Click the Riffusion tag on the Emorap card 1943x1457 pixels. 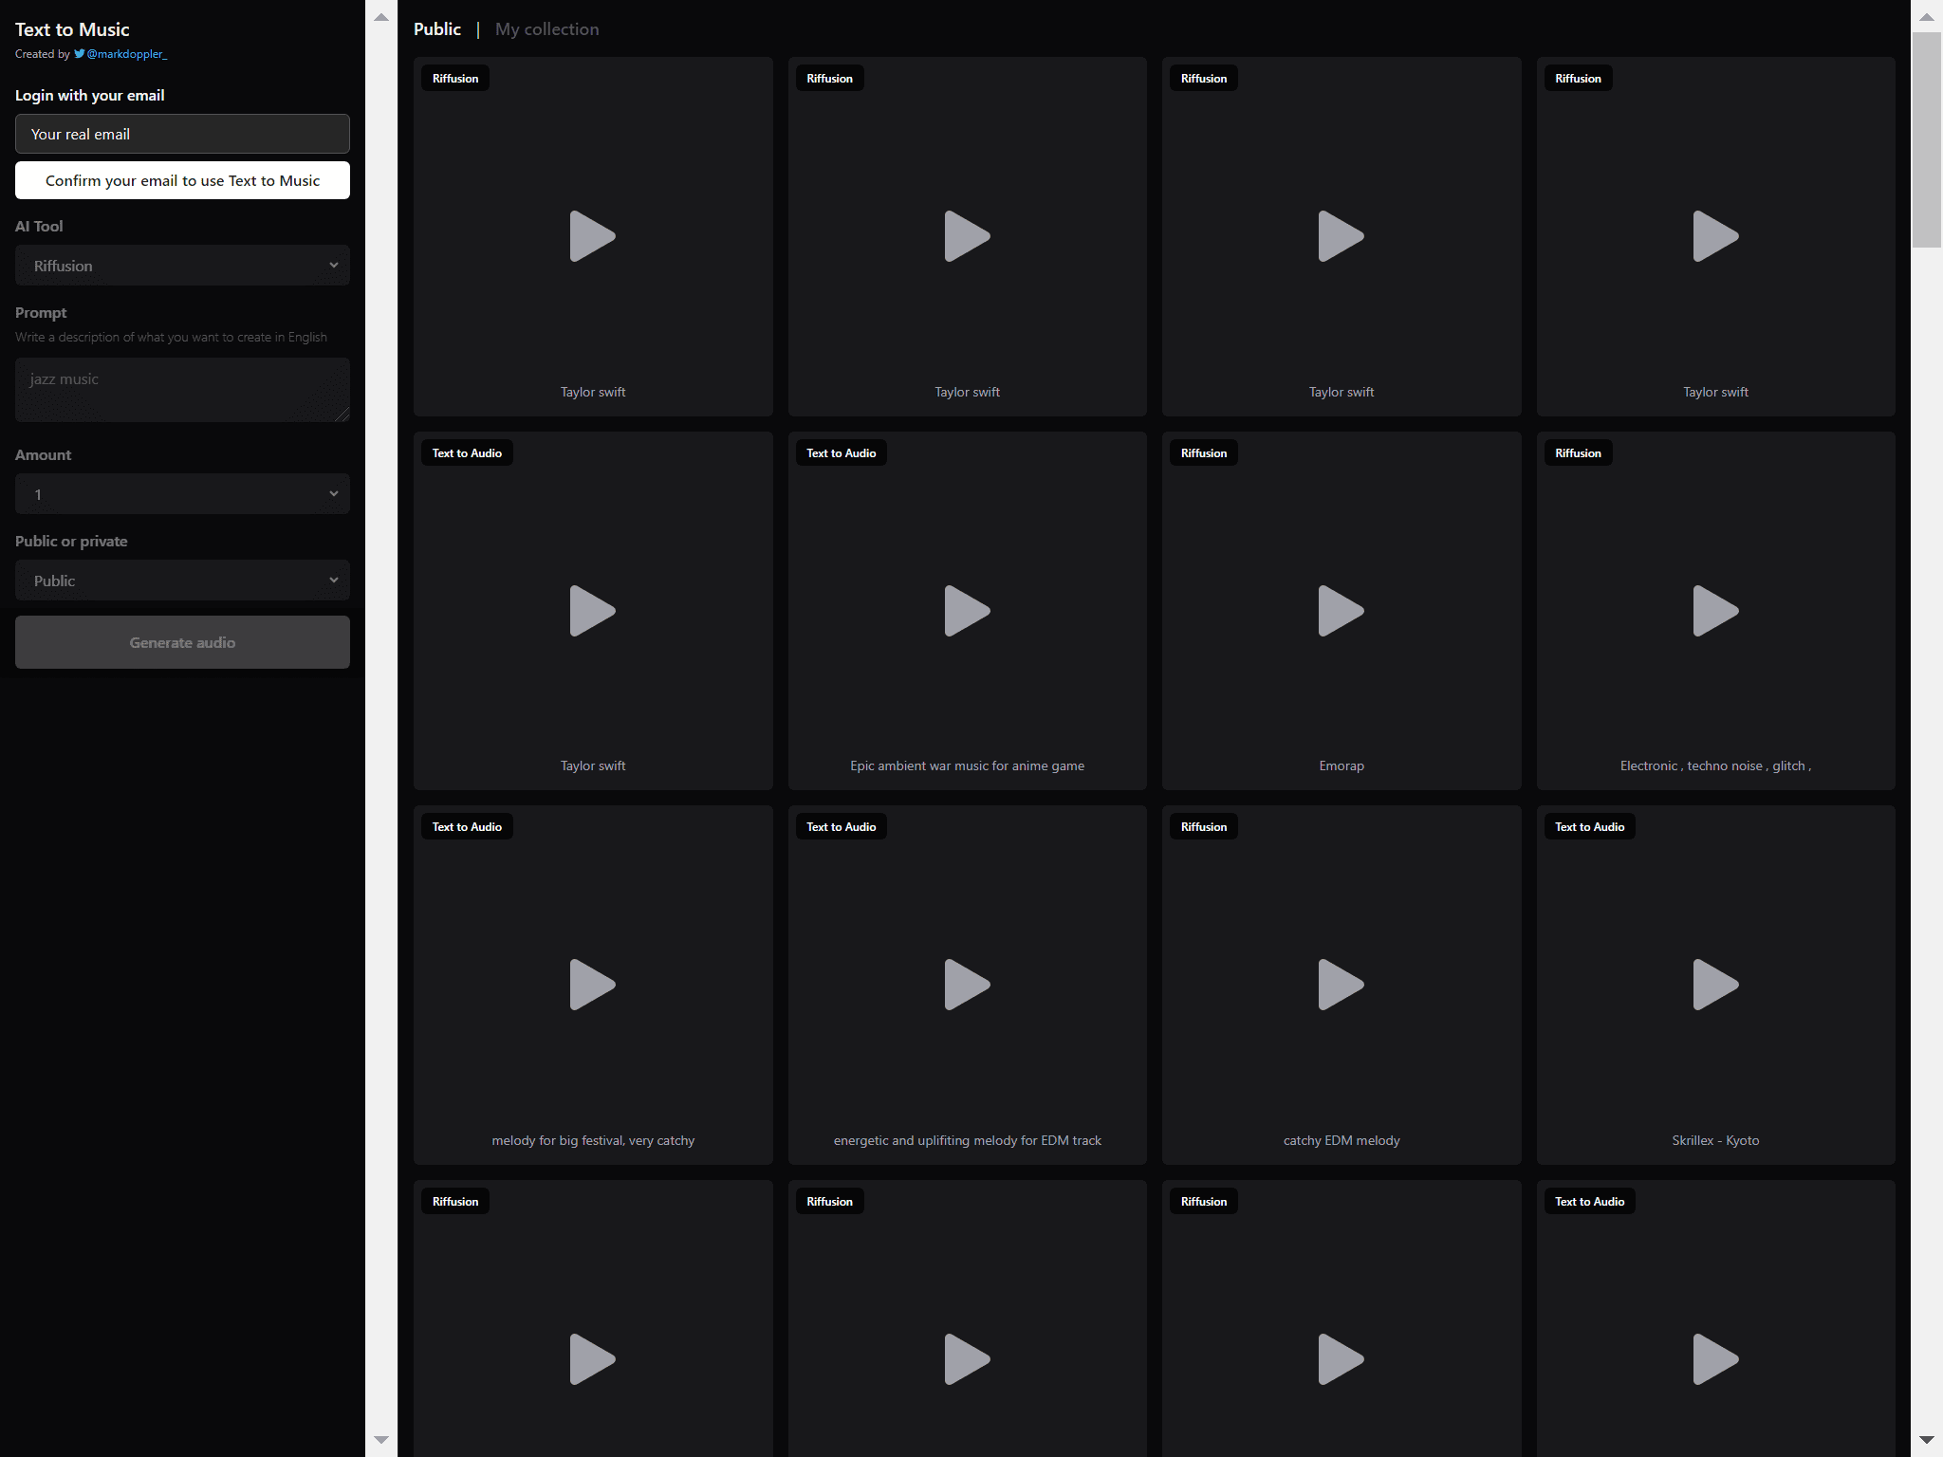point(1203,453)
